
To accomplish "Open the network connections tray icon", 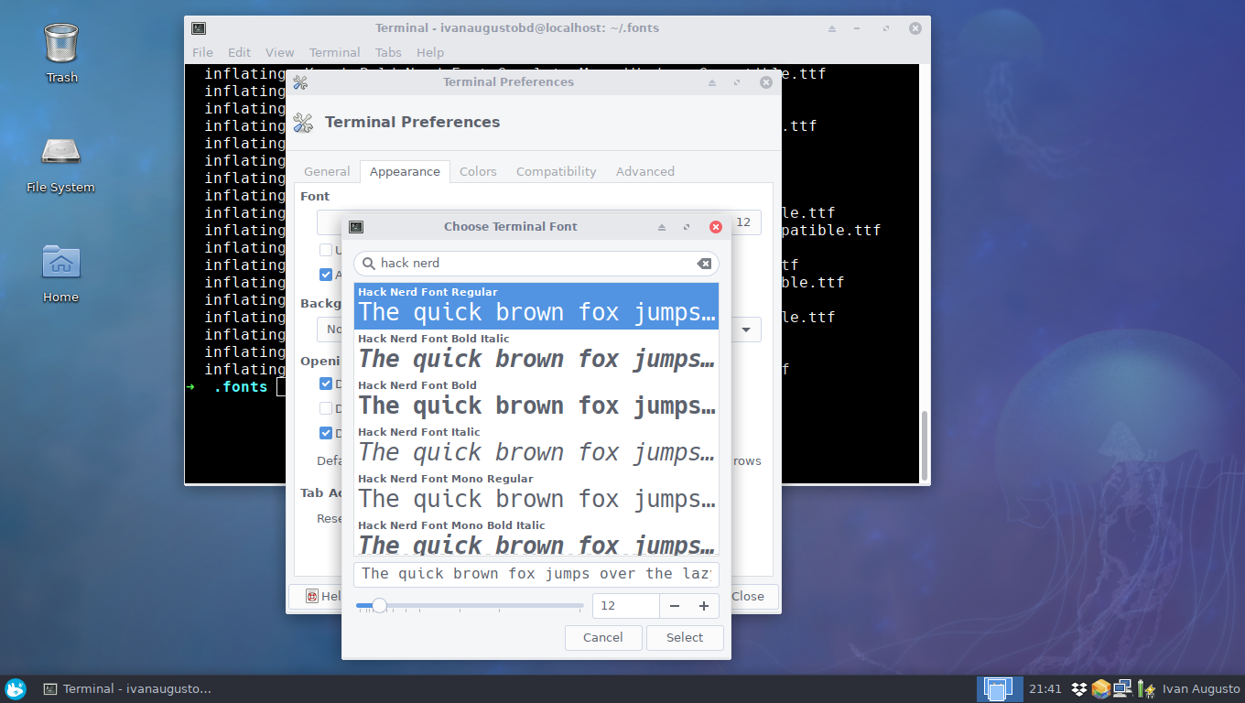I will [1122, 688].
